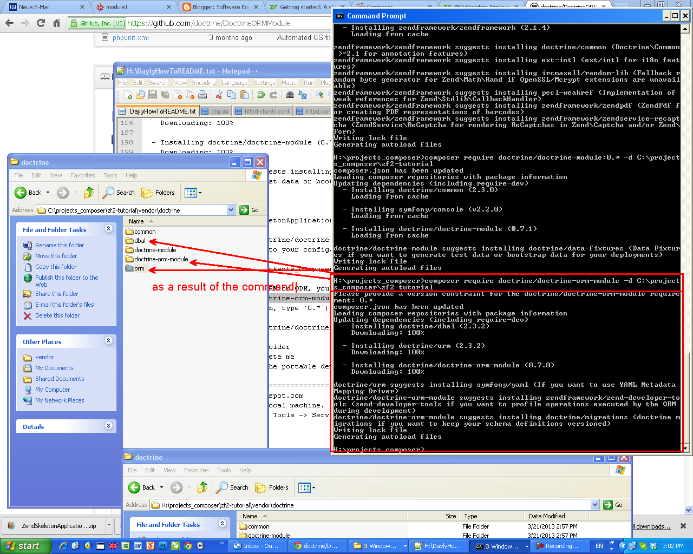Screen dimensions: 693x554
Task: Click the Find binoculars icon in Notepad++
Action: point(290,95)
